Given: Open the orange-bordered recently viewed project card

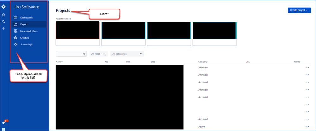Looking at the screenshot, I should (x=77, y=33).
